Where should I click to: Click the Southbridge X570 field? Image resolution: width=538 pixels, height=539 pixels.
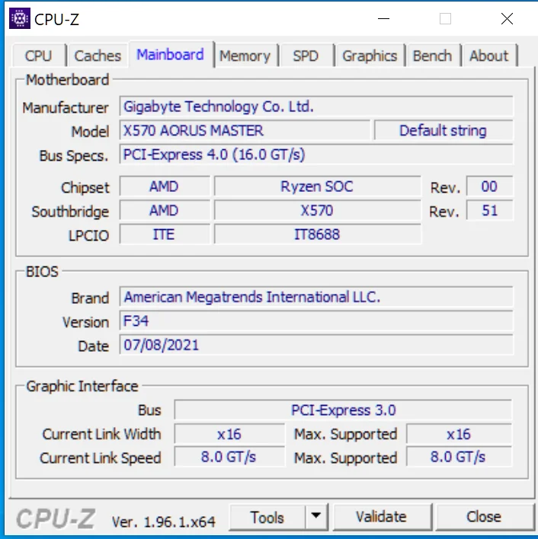click(x=317, y=210)
